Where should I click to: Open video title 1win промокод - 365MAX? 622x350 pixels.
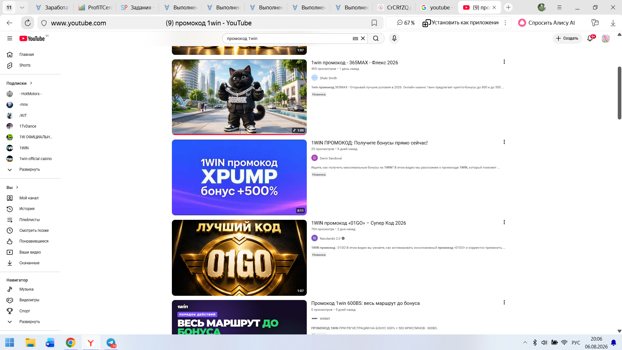pos(354,63)
